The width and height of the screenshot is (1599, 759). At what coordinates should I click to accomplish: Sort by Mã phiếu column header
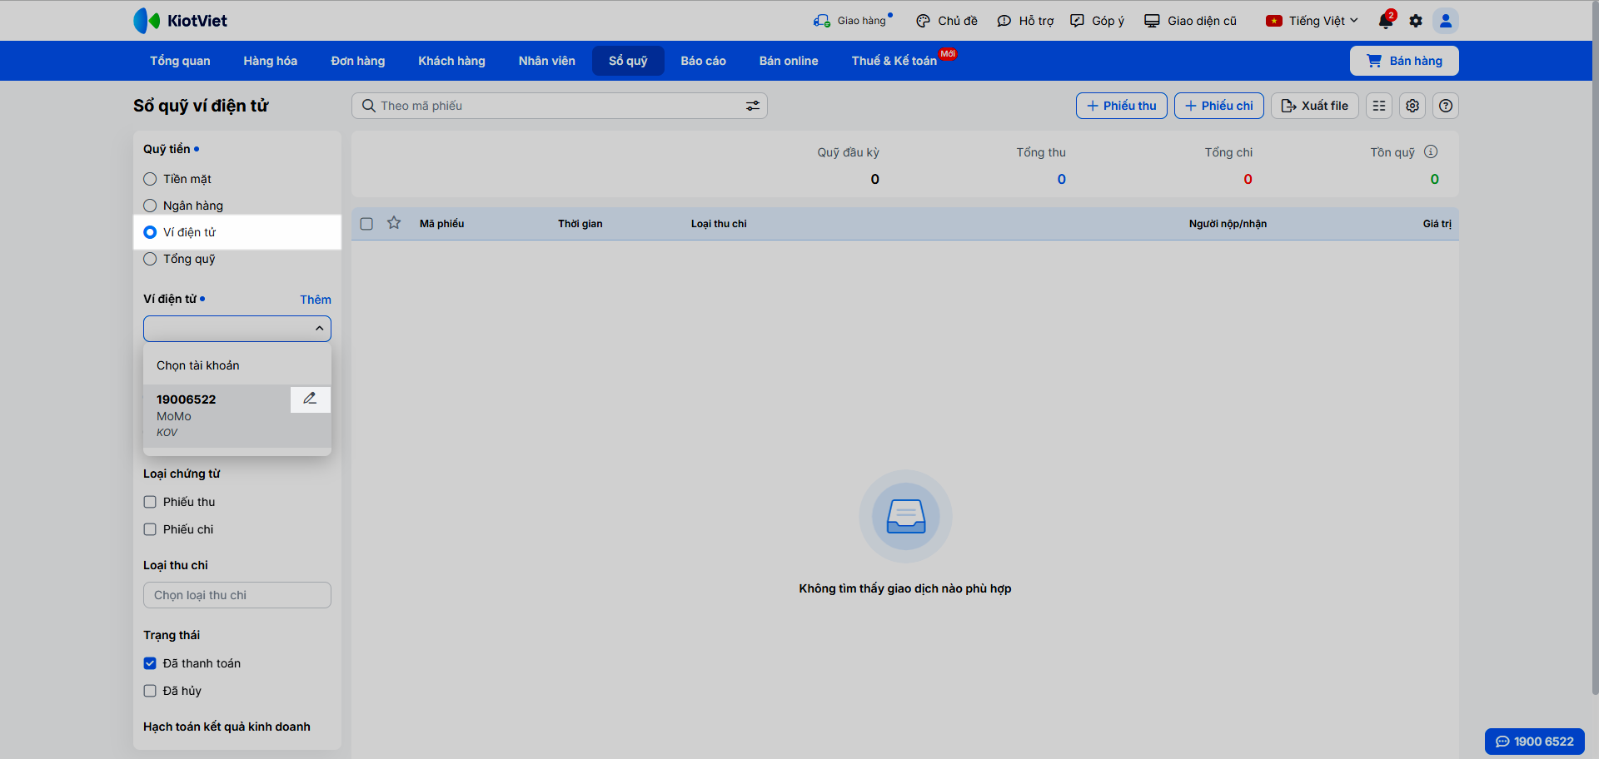pyautogui.click(x=442, y=224)
